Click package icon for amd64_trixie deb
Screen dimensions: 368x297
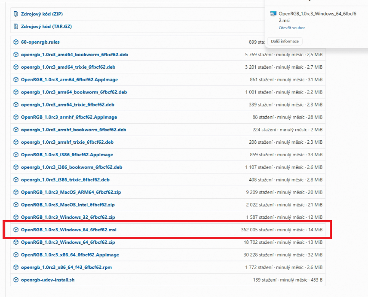click(16, 67)
